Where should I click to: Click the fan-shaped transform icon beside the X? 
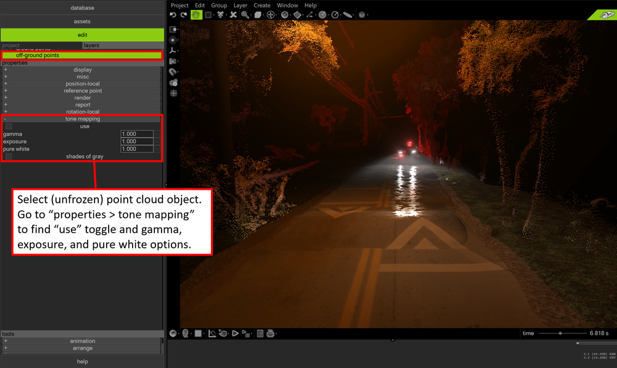point(220,15)
